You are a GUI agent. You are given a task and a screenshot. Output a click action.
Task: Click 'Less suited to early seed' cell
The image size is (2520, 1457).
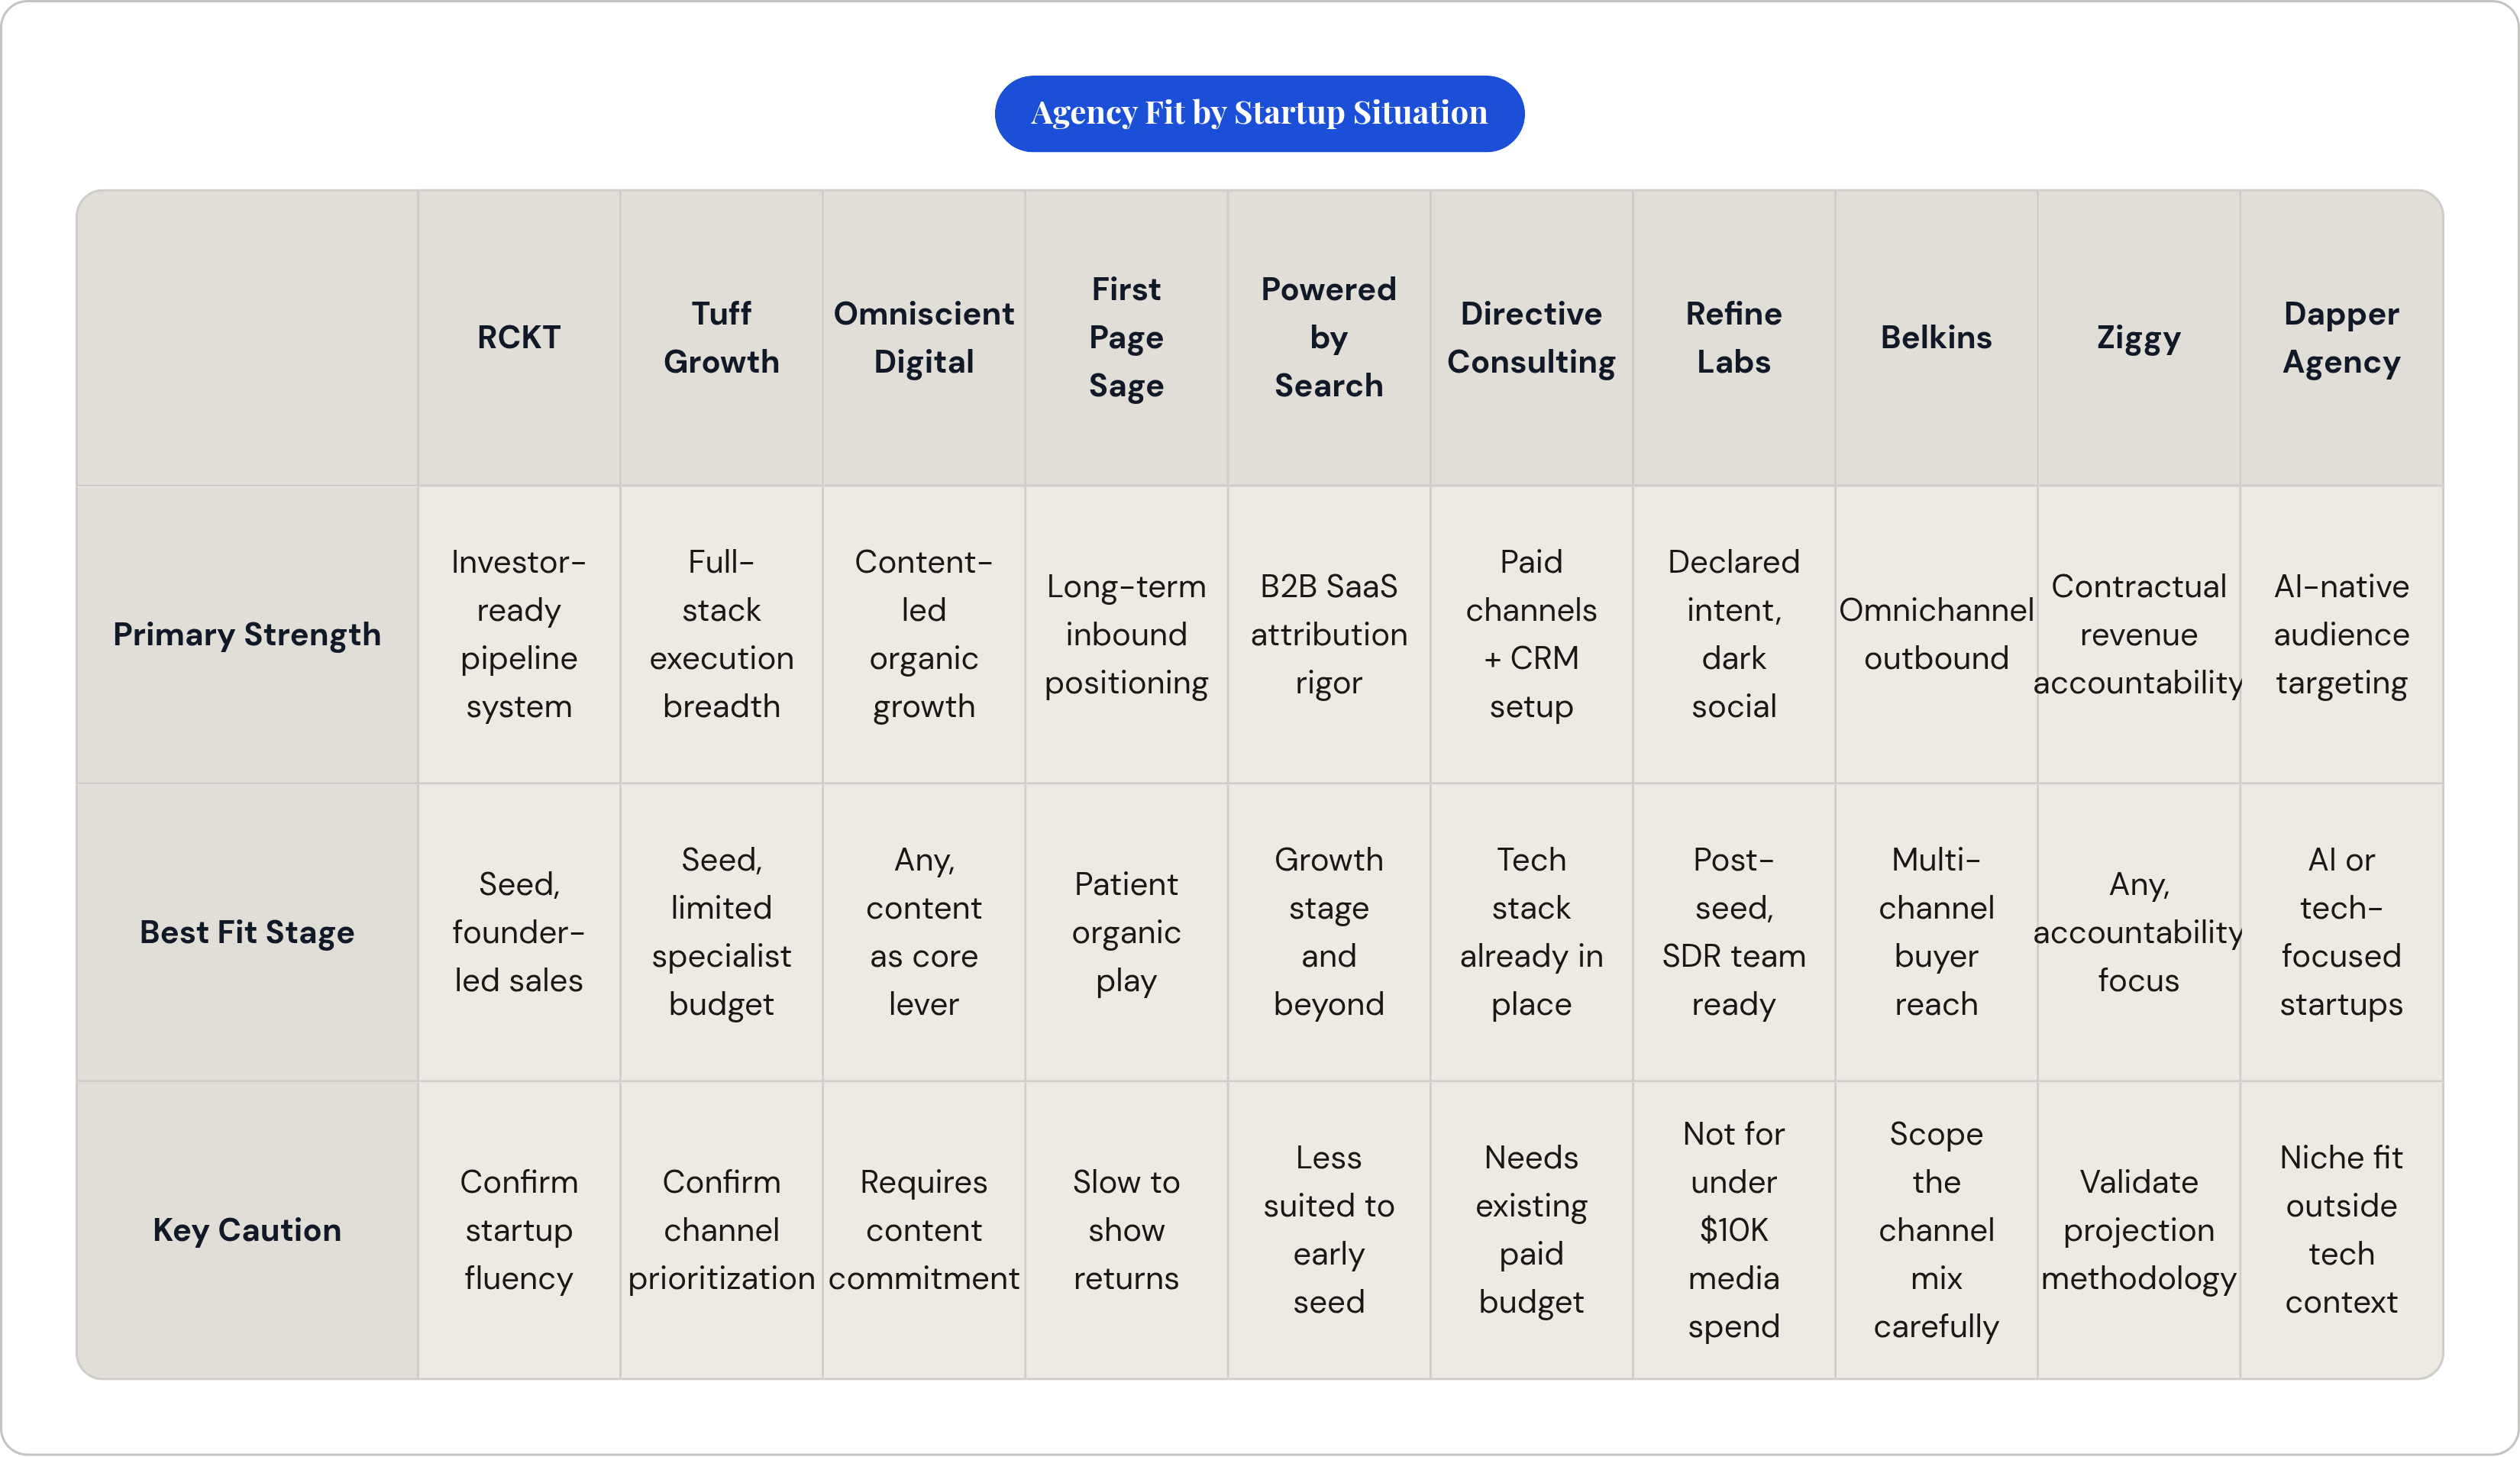coord(1329,1230)
